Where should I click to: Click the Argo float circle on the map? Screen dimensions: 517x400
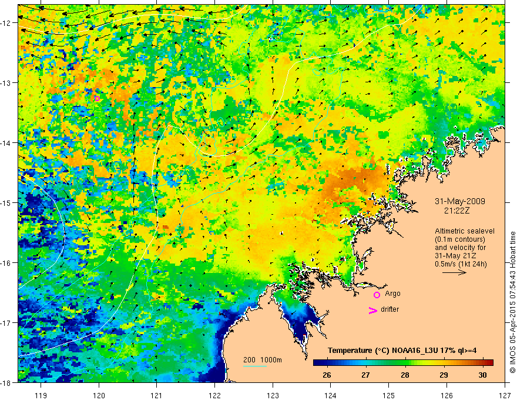coord(97,98)
